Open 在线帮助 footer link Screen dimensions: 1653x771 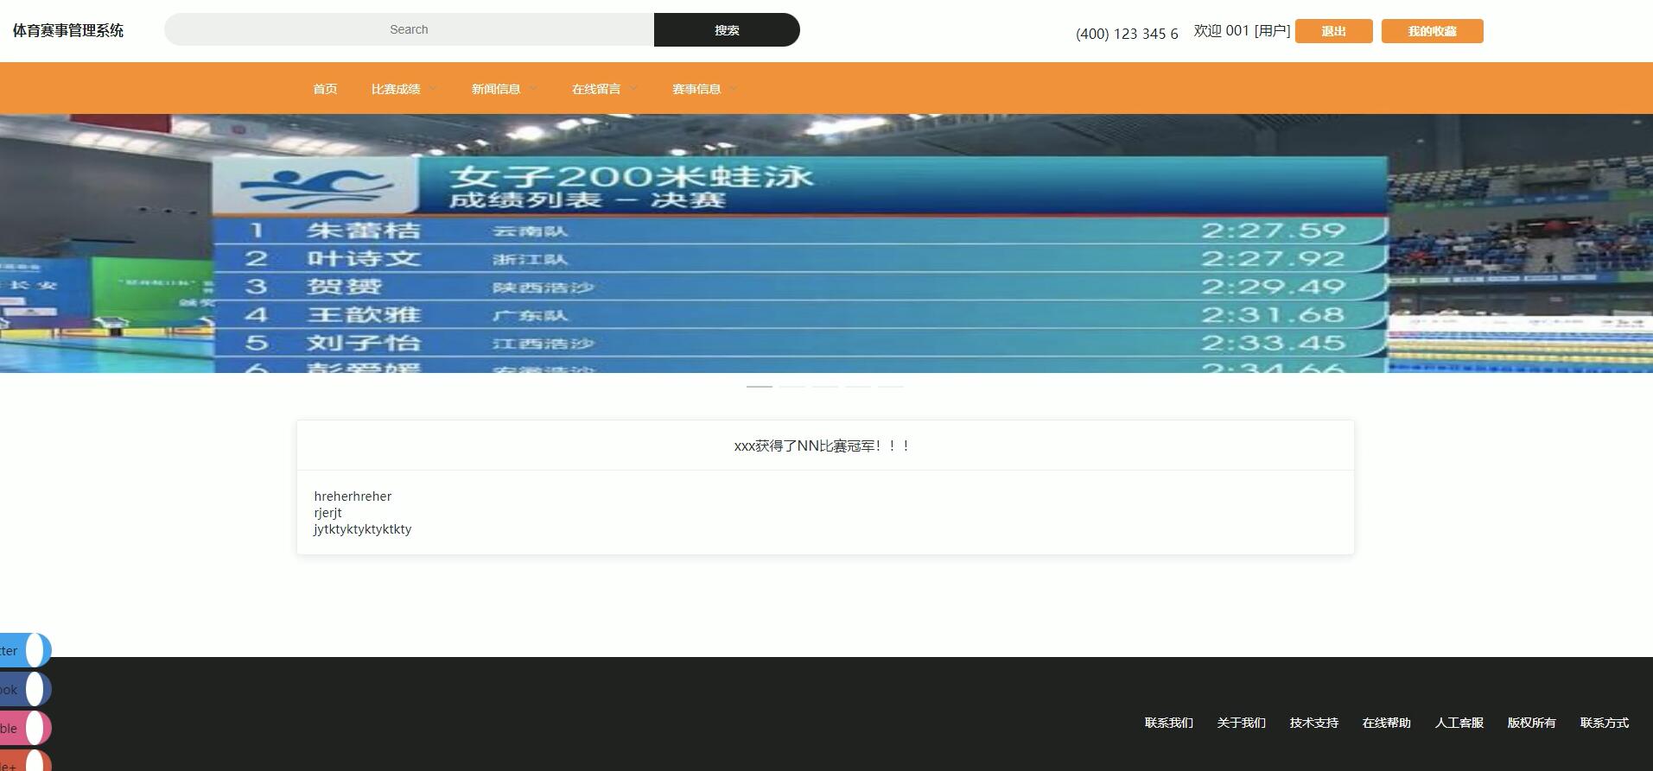[1386, 723]
